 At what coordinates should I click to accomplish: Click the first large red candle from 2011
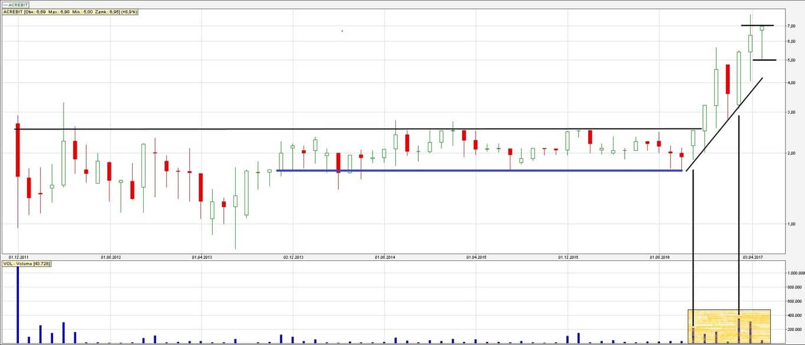pos(18,150)
